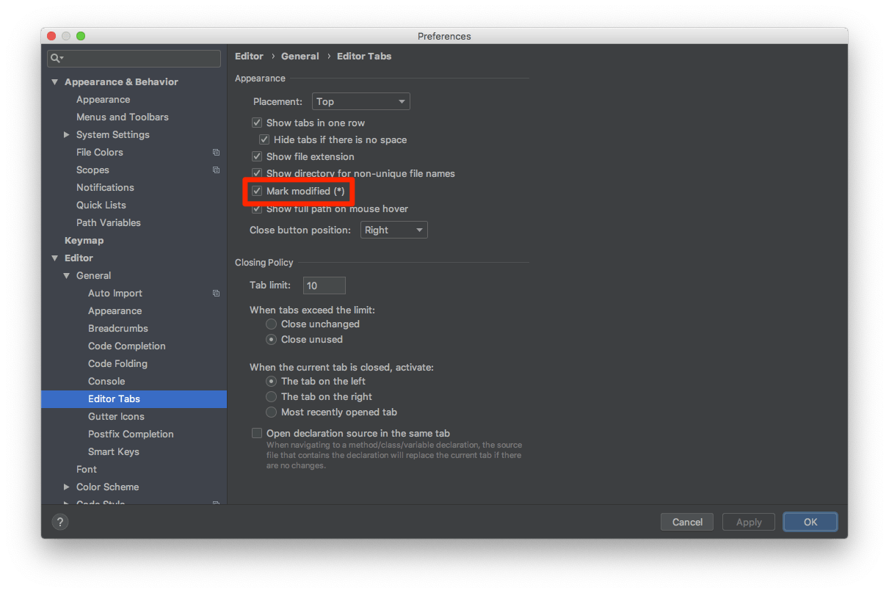Click the Editor breadcrumb link

point(249,56)
